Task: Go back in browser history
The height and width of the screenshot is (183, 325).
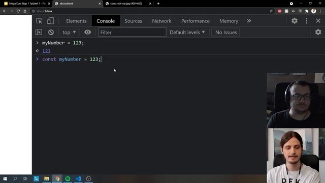Action: coord(5,11)
